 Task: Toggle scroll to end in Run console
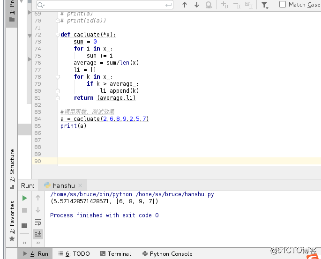[38, 234]
